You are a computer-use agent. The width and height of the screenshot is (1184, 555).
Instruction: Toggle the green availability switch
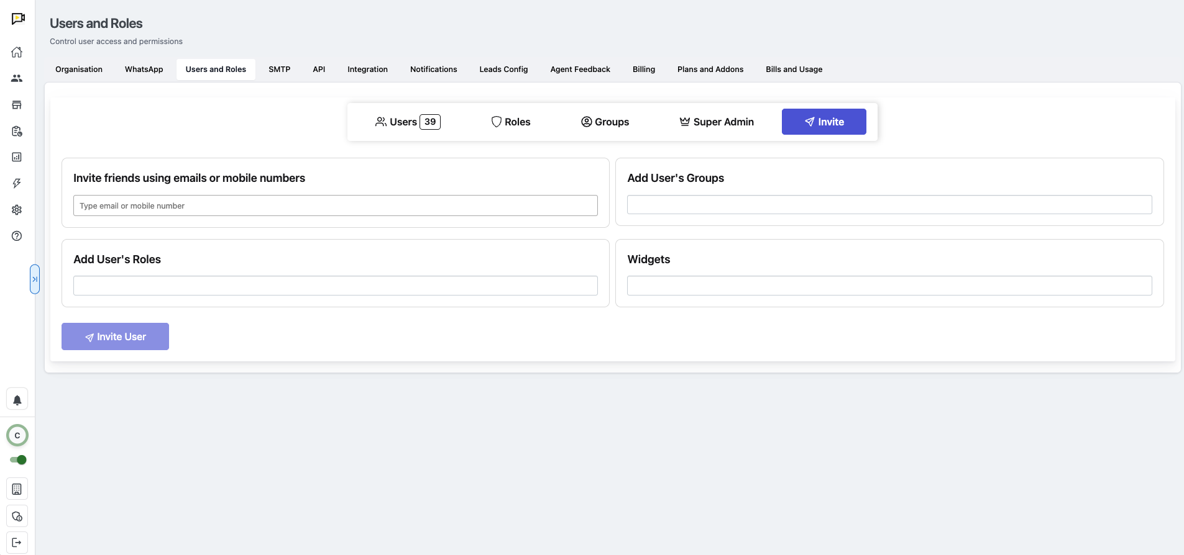point(18,460)
